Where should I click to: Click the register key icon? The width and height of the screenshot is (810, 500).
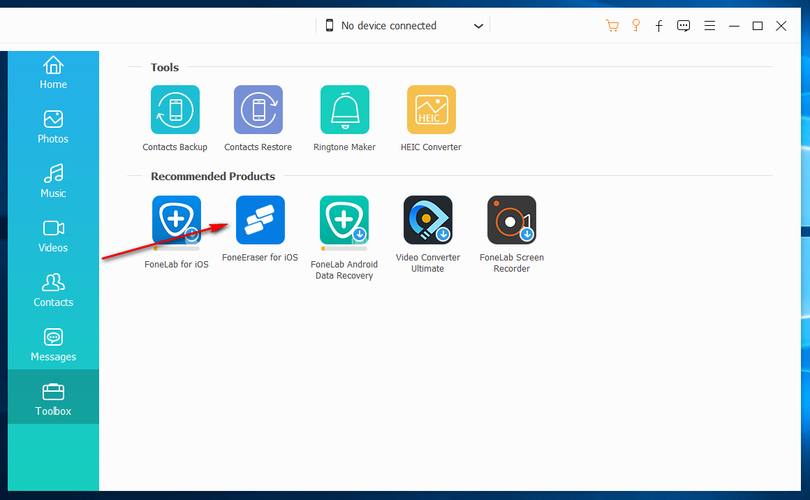click(636, 26)
